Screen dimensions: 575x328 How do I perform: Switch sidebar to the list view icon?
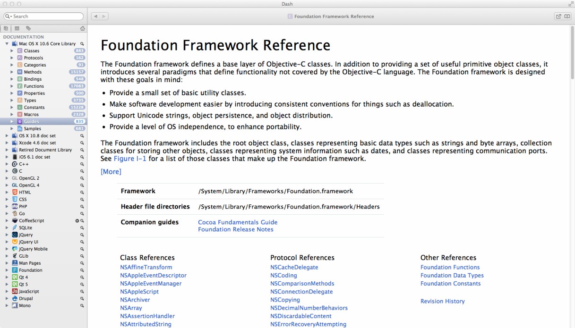(17, 29)
